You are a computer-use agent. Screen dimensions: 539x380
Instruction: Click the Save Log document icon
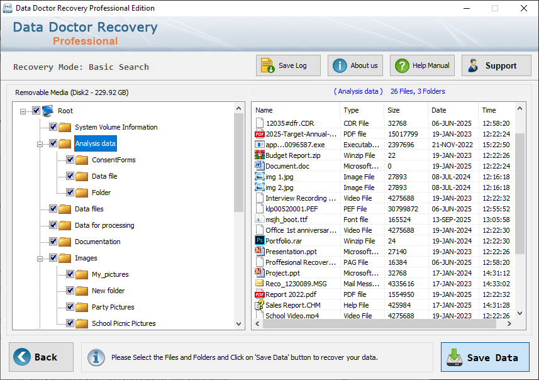(267, 65)
